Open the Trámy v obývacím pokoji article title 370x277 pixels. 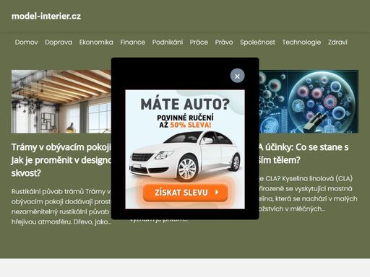click(x=61, y=160)
